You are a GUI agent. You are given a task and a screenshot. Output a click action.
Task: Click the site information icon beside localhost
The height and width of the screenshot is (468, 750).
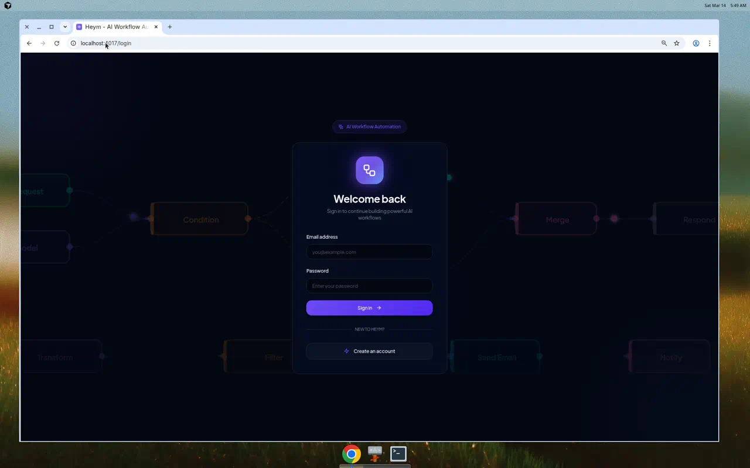[73, 43]
